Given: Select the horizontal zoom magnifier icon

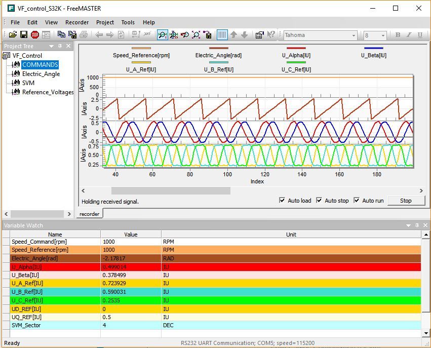Looking at the screenshot, I should [x=163, y=34].
